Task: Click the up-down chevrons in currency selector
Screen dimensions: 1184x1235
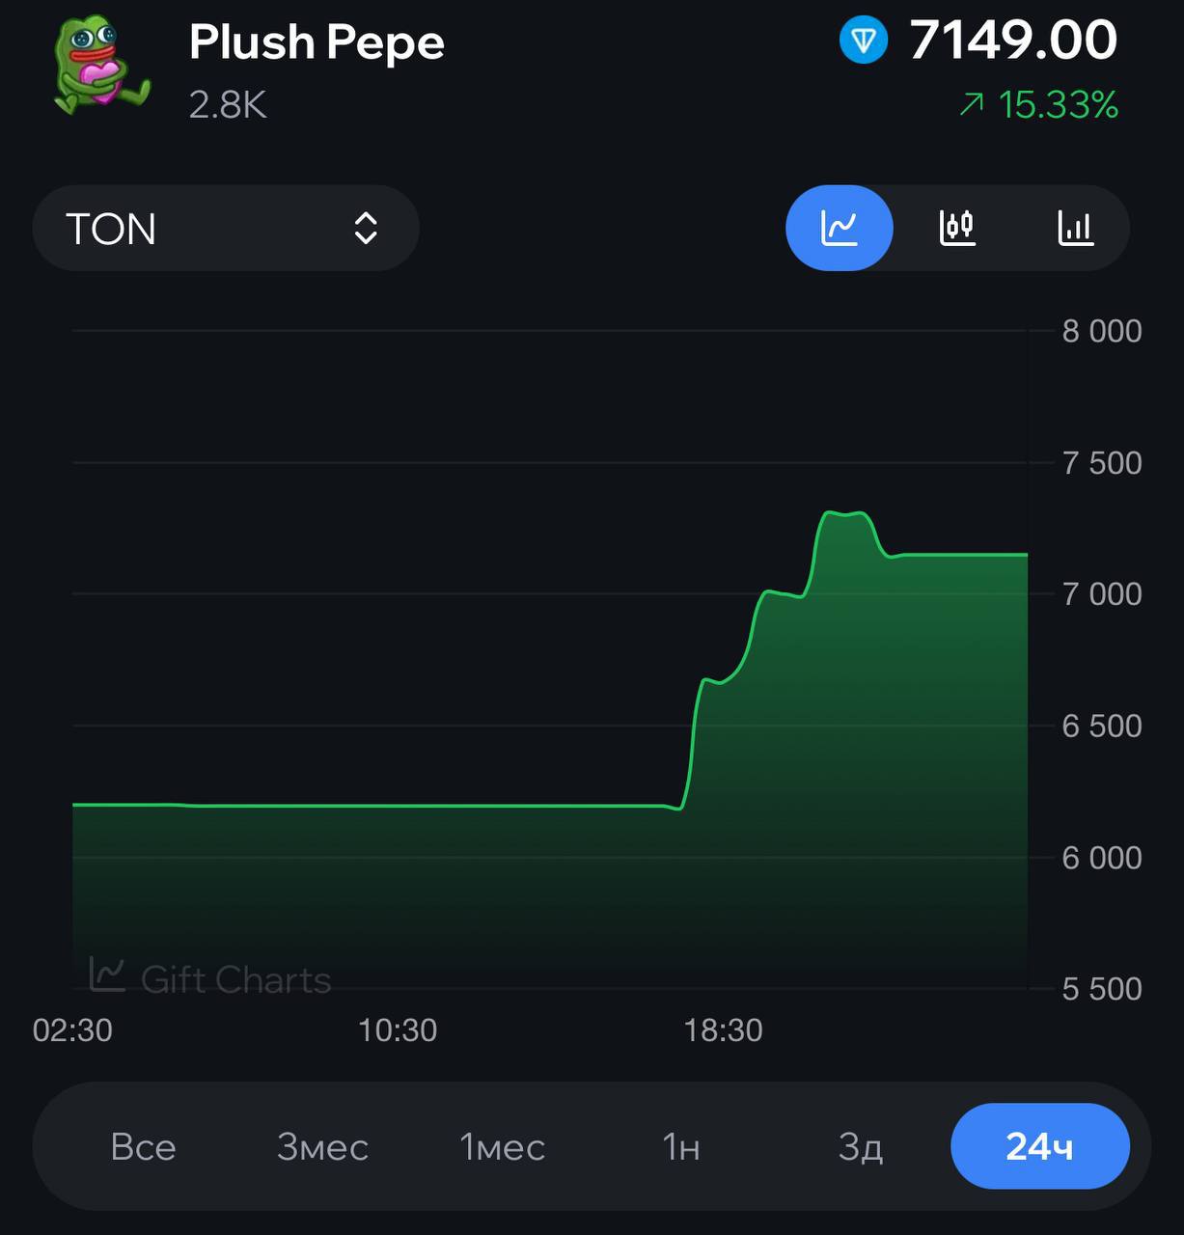Action: (366, 229)
